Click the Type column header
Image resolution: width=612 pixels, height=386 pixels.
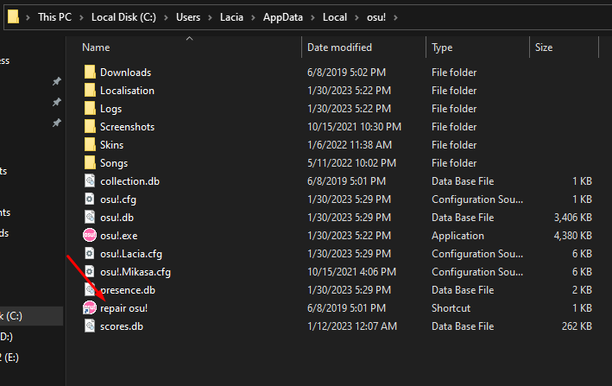pyautogui.click(x=442, y=47)
